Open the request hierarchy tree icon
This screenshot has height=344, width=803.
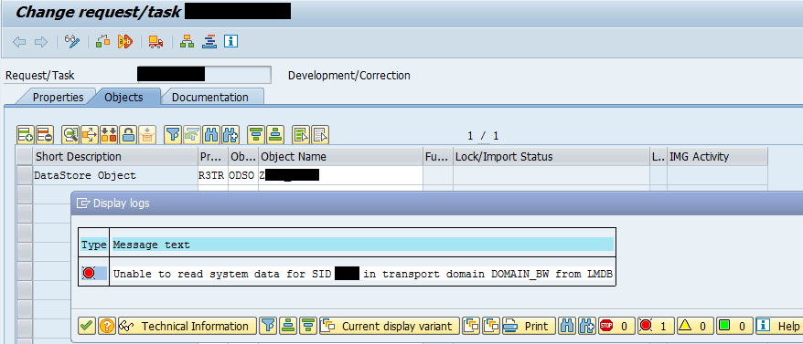click(x=187, y=41)
